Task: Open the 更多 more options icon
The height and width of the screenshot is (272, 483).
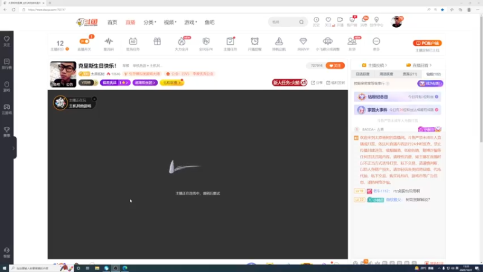Action: (376, 44)
